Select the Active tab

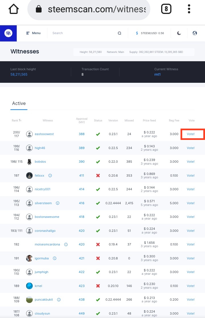(19, 104)
